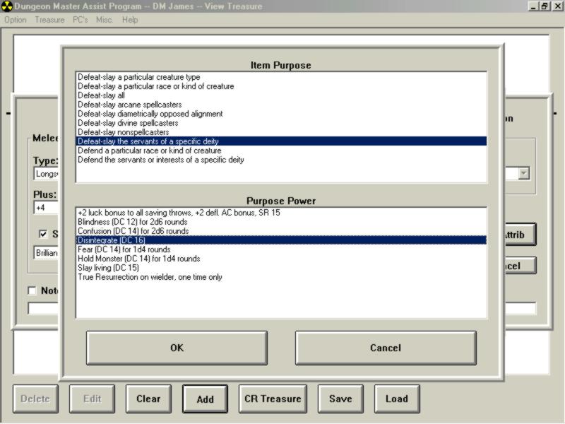
Task: Open the Treasure menu
Action: click(49, 20)
